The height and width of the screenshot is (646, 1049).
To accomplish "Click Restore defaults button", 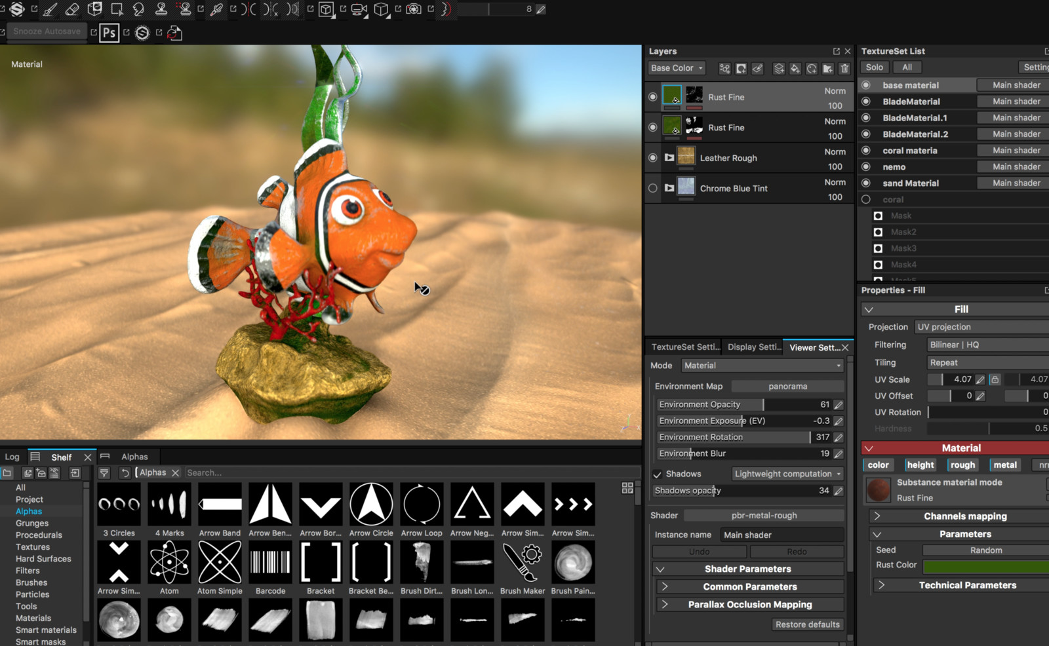I will click(x=807, y=624).
